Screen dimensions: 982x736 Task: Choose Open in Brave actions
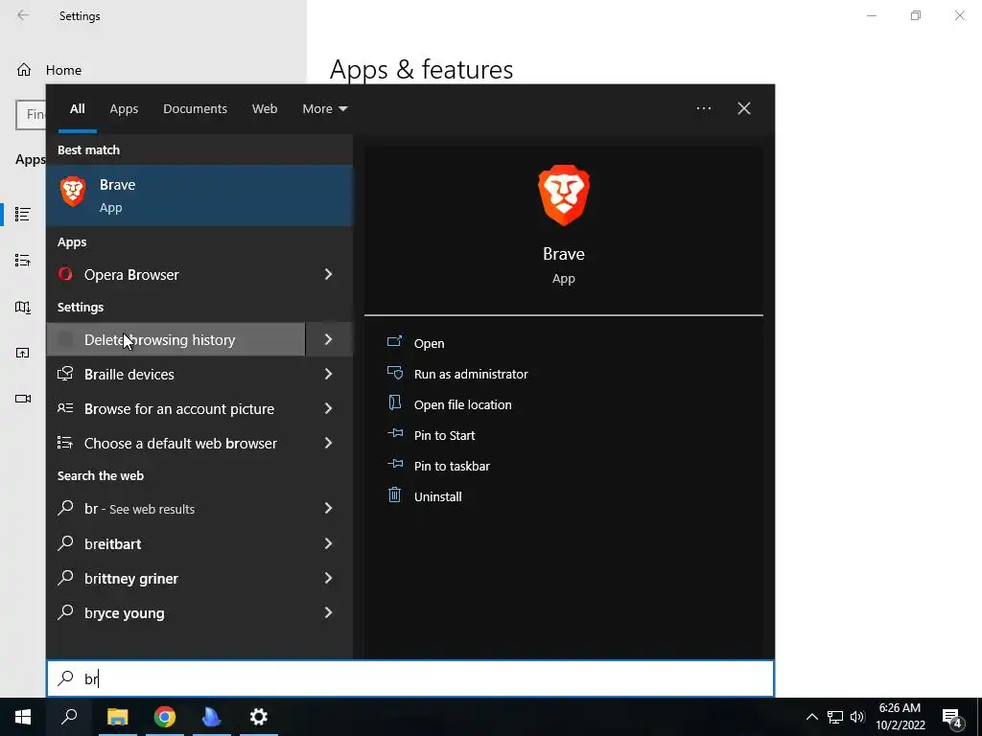(x=429, y=343)
